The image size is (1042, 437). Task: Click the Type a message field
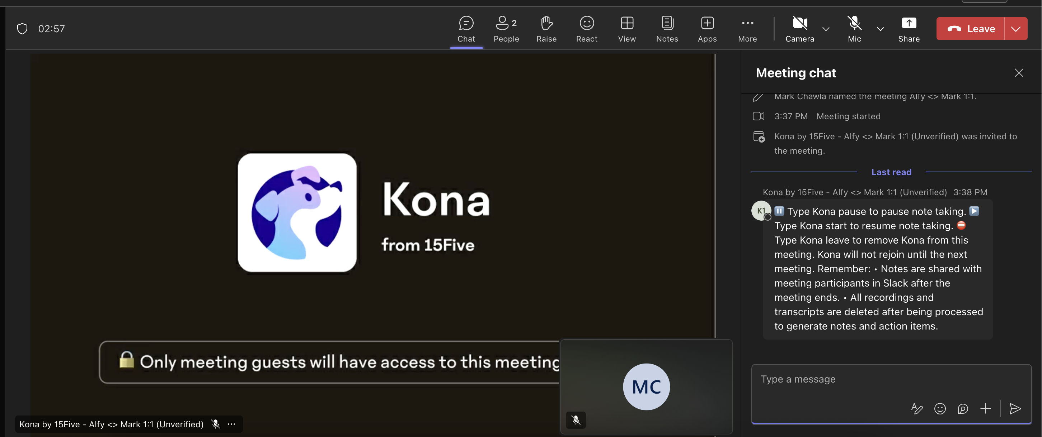point(891,379)
